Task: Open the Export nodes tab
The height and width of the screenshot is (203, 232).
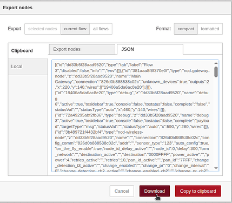Action: coord(82,49)
